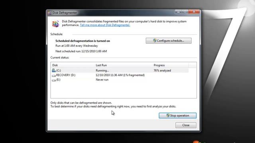Select the 'Running...' status cell
Viewport: 255px width, 143px height.
click(x=102, y=71)
